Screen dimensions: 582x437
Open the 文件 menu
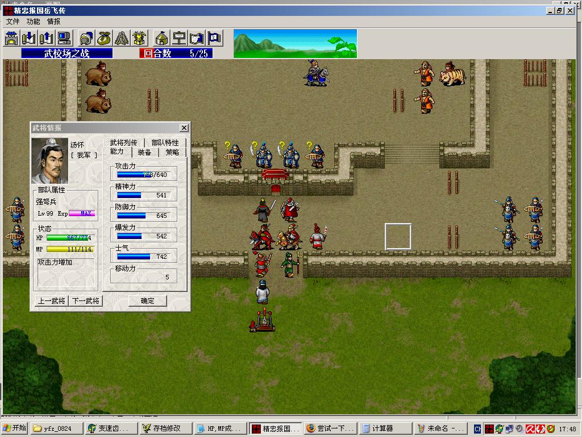13,22
